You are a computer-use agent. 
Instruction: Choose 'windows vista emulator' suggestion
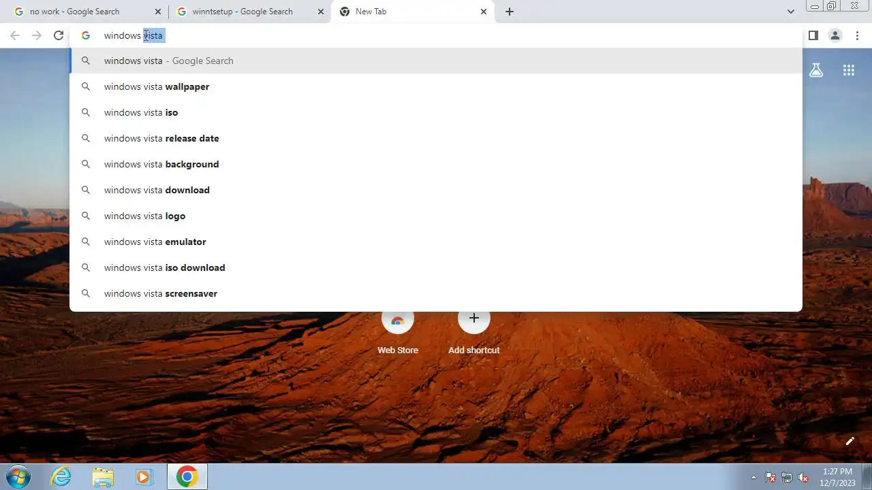[436, 242]
